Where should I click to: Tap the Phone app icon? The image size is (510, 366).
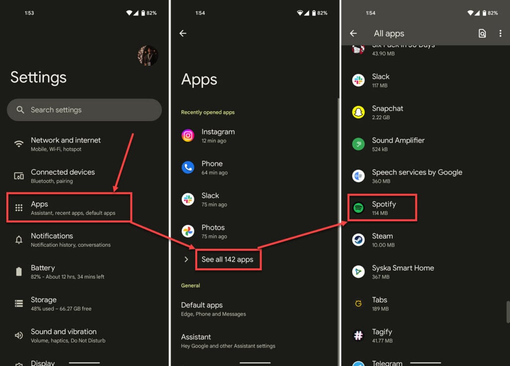click(x=188, y=168)
